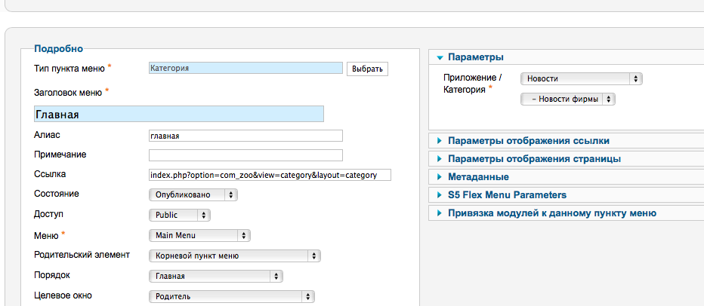Click the Ссылка index.php field
The image size is (704, 306).
pos(270,175)
